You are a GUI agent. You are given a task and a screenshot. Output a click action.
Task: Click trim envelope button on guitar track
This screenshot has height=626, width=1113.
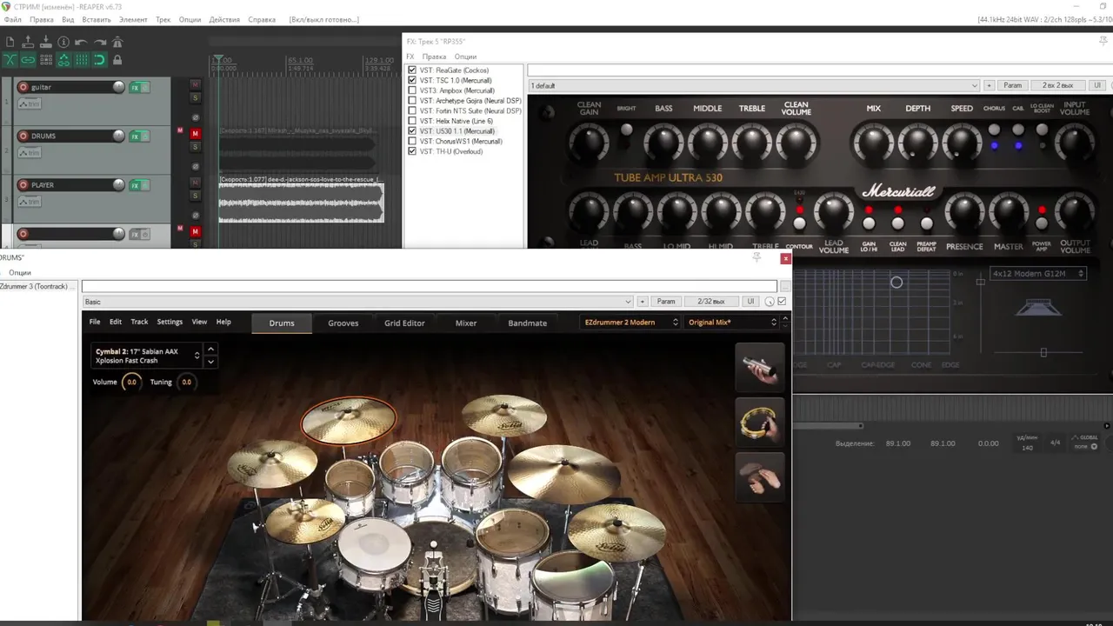(30, 103)
